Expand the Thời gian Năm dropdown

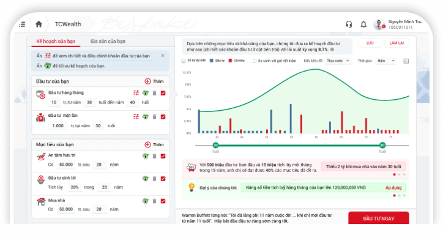(x=386, y=61)
